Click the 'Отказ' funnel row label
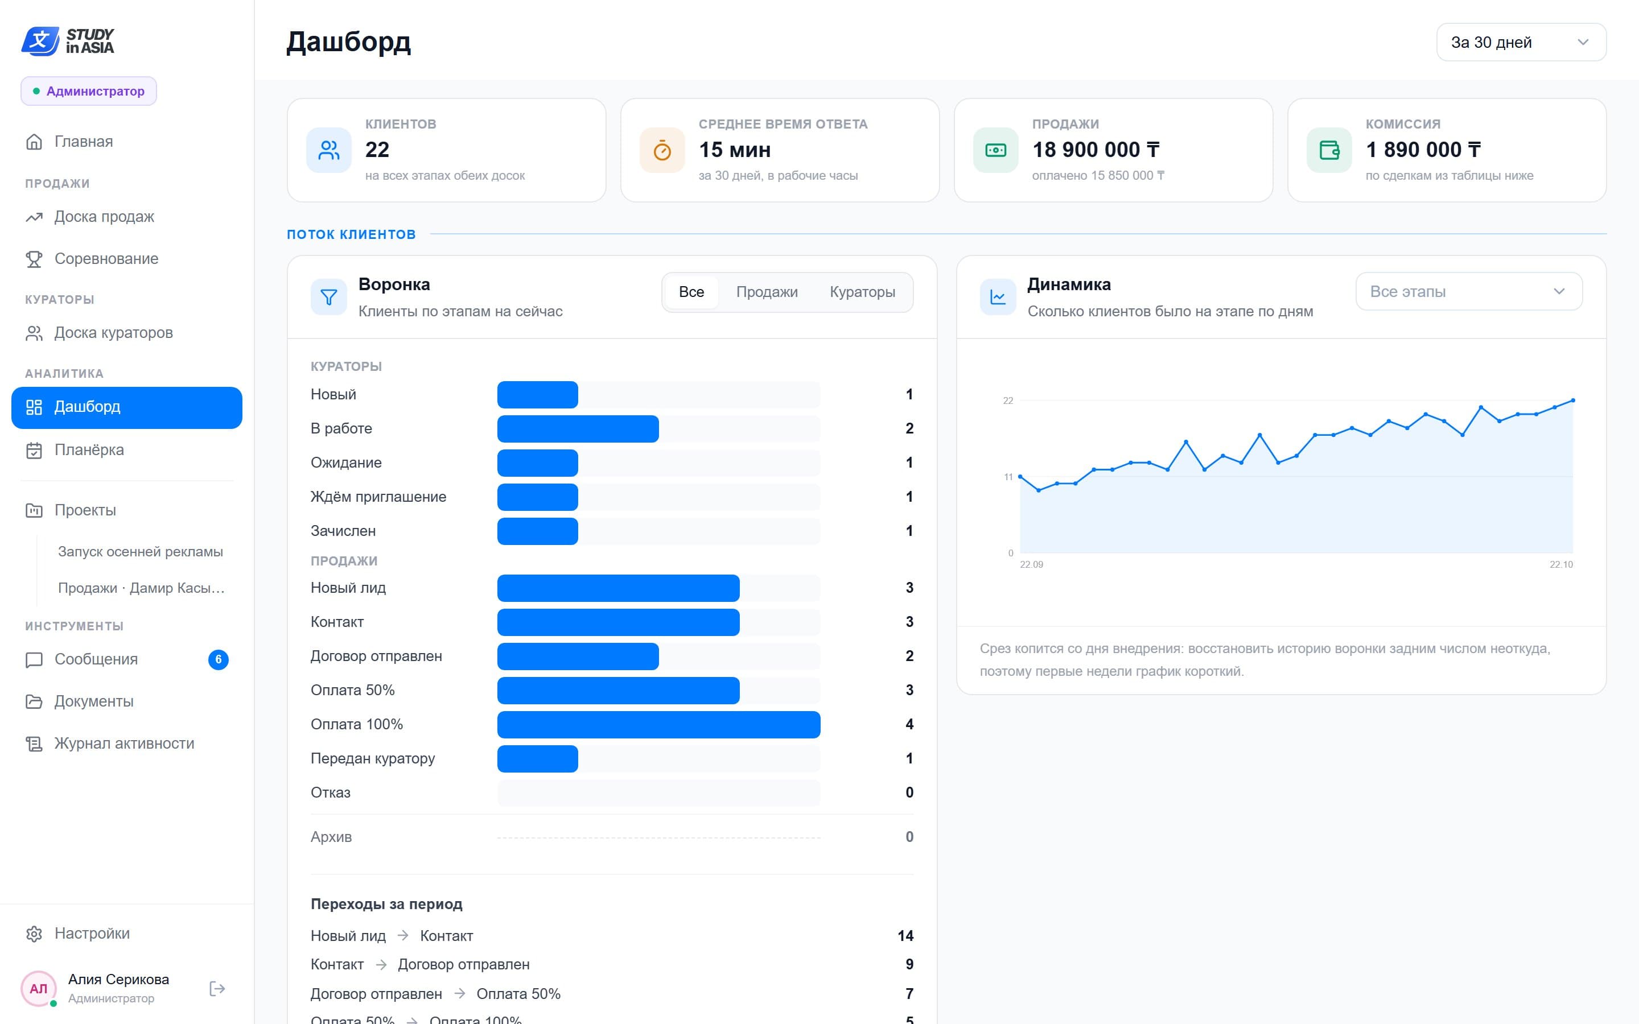The image size is (1639, 1024). point(331,792)
